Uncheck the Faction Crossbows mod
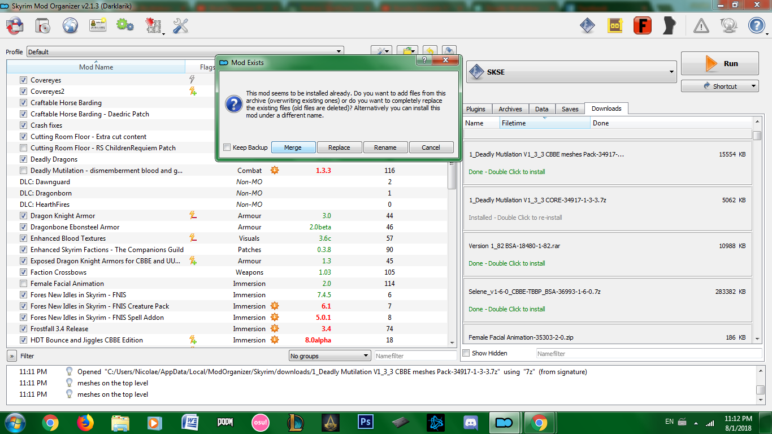 23,272
